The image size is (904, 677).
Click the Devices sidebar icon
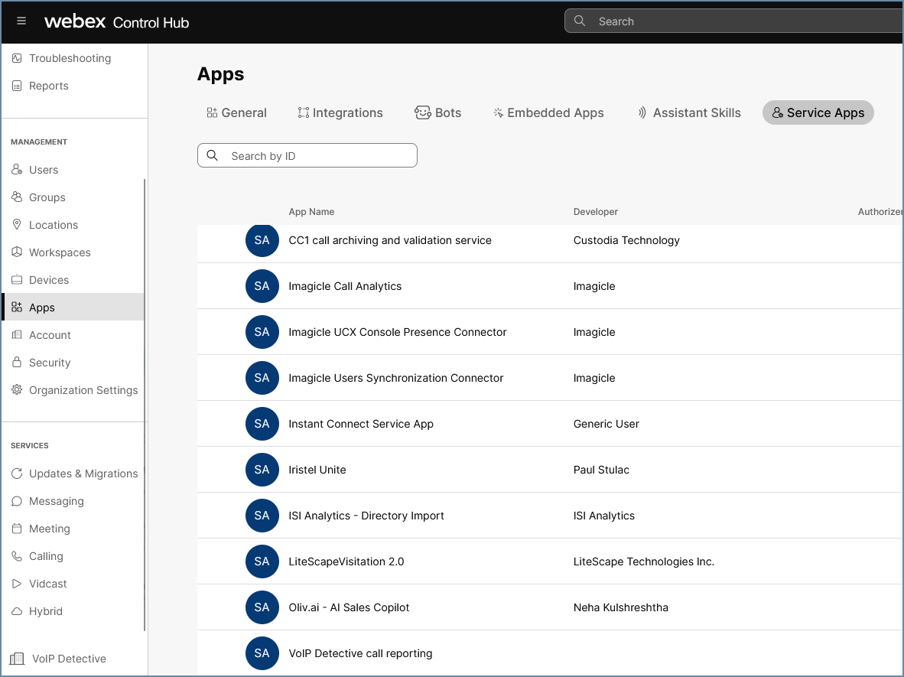(x=17, y=280)
